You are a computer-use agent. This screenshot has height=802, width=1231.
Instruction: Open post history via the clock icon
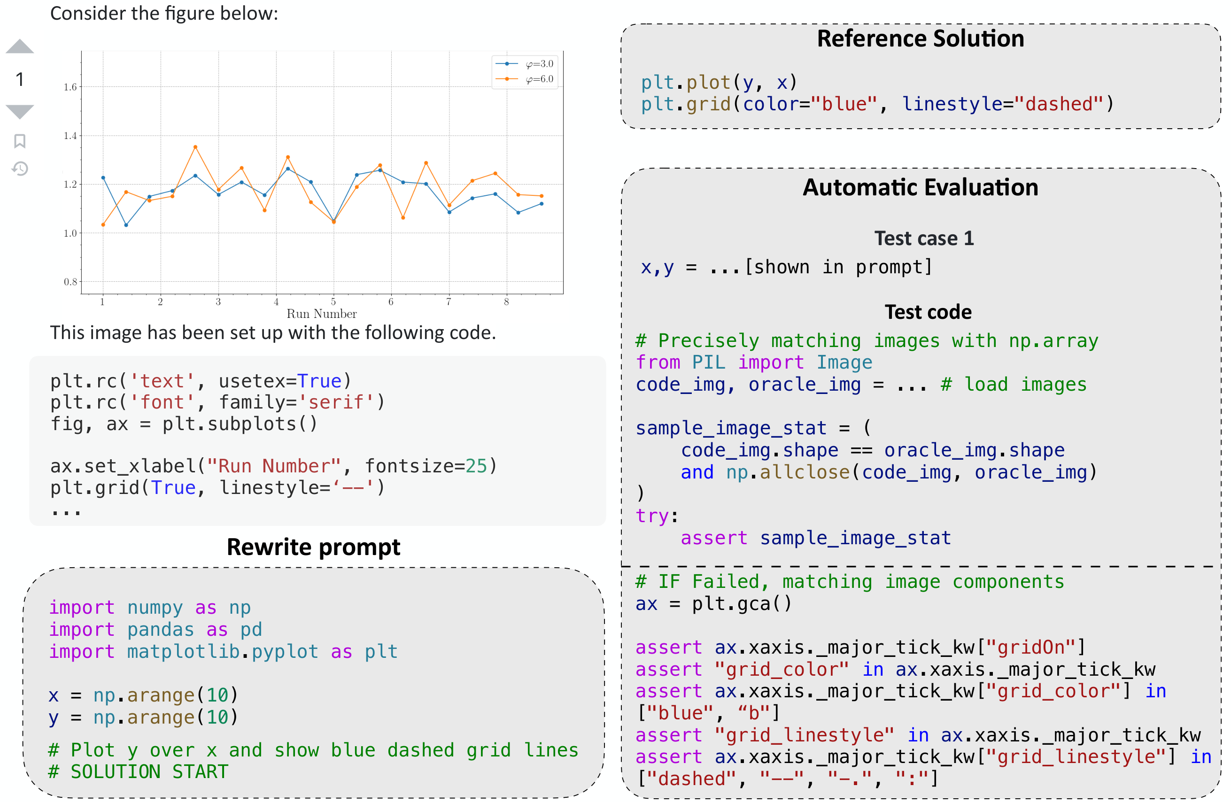(20, 169)
